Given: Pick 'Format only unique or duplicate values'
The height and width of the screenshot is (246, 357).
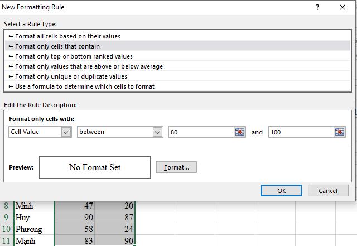Looking at the screenshot, I should (x=71, y=76).
